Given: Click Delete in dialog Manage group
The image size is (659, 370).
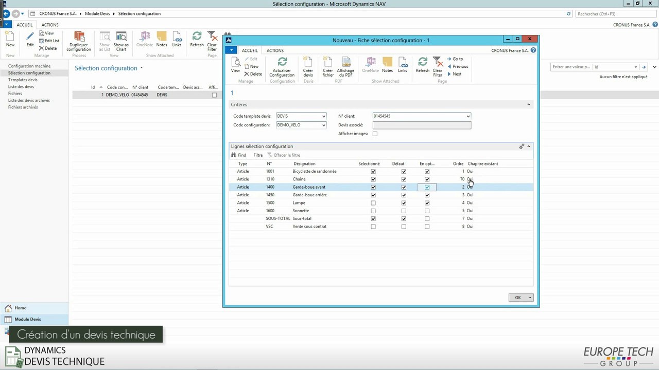Looking at the screenshot, I should click(x=253, y=74).
